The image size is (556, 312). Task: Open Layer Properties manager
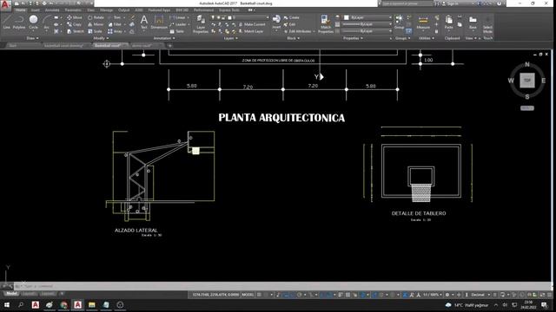[201, 23]
